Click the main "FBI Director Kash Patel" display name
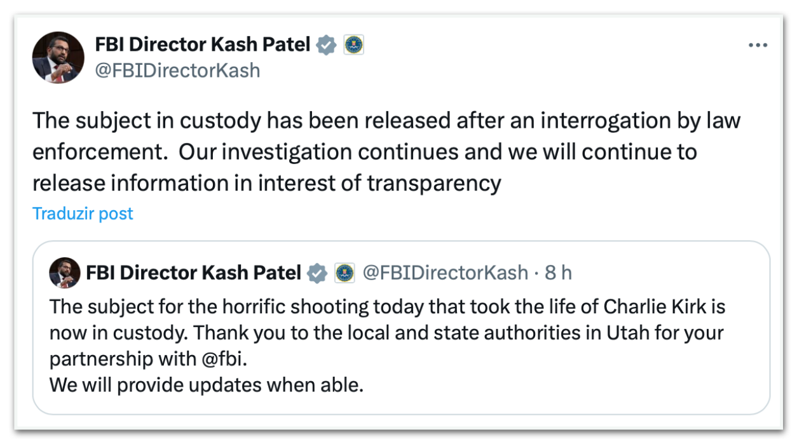Viewport: 797px width, 446px height. coord(202,45)
